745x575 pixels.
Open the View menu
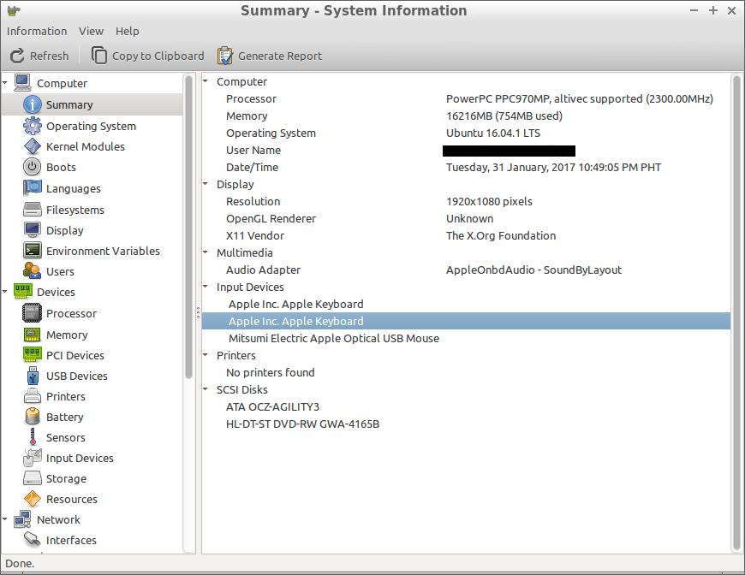click(92, 32)
